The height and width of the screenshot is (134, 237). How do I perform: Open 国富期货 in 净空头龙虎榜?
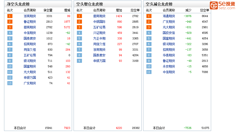[30, 66]
